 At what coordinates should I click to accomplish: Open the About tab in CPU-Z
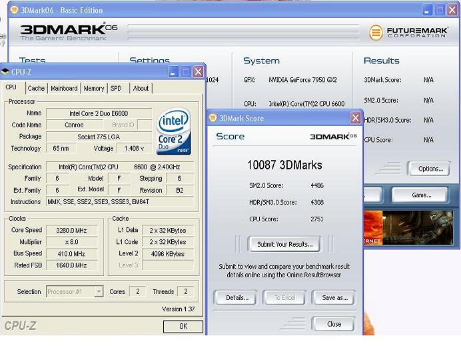pyautogui.click(x=141, y=88)
